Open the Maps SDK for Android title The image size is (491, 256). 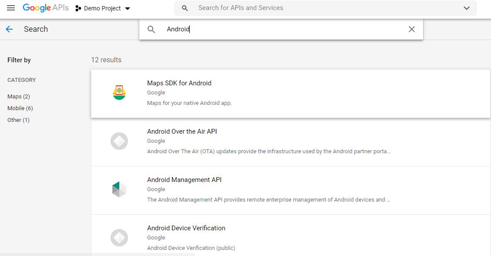pyautogui.click(x=179, y=83)
